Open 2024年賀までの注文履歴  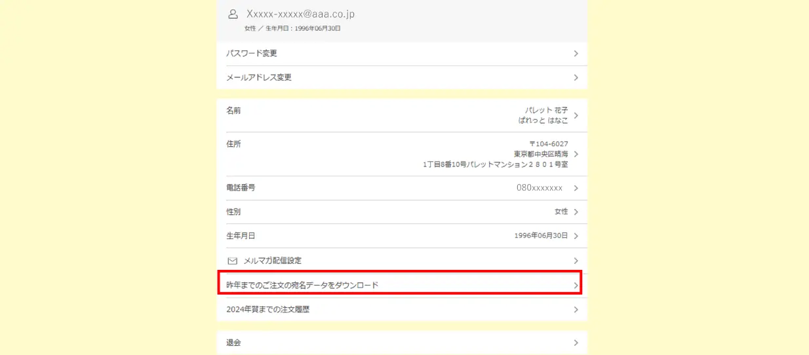point(402,309)
